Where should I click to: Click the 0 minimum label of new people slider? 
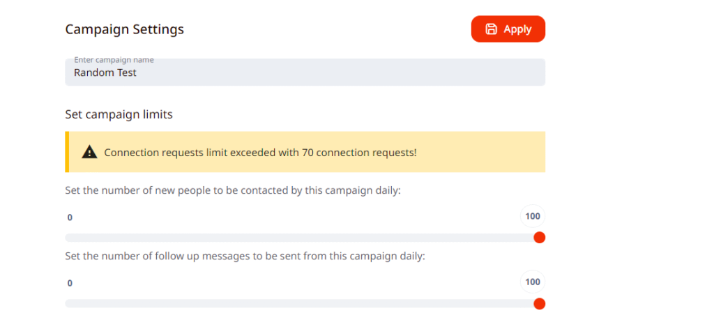click(x=70, y=217)
